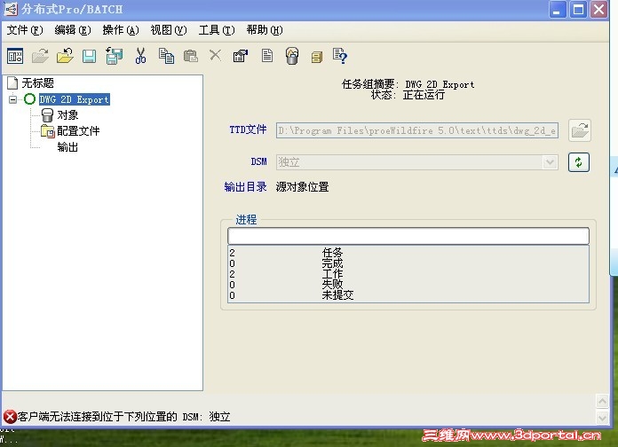The width and height of the screenshot is (618, 447).
Task: Click the 正在运行 status text
Action: pos(424,95)
